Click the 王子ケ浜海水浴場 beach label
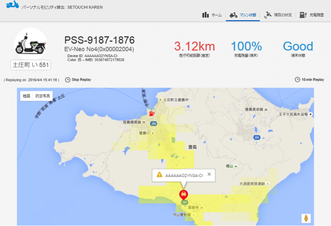 click(x=293, y=114)
